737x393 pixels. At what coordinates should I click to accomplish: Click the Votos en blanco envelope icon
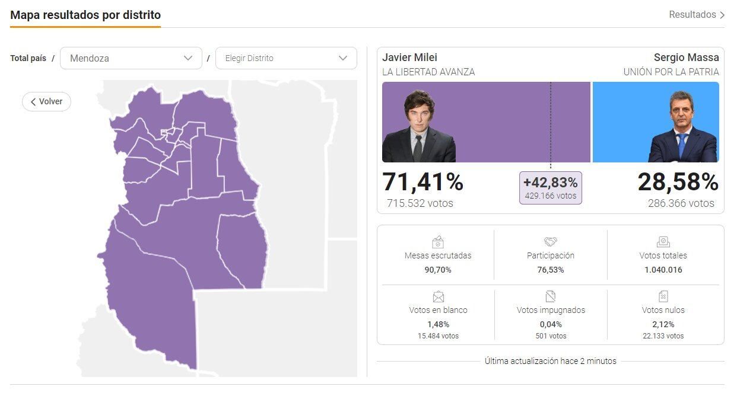point(438,296)
